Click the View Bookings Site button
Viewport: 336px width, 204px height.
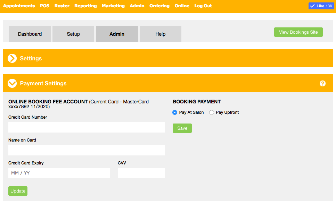click(x=298, y=32)
